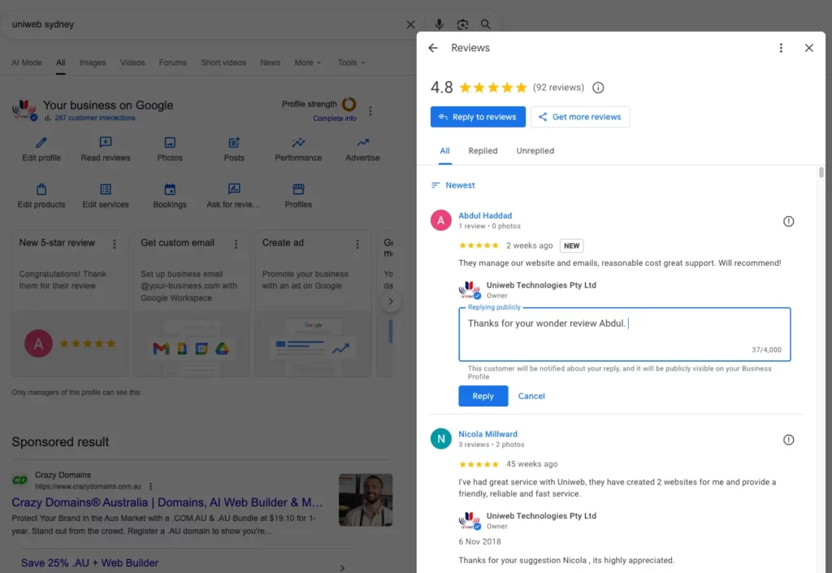Open the Newest sort dropdown
This screenshot has width=832, height=573.
click(x=453, y=185)
